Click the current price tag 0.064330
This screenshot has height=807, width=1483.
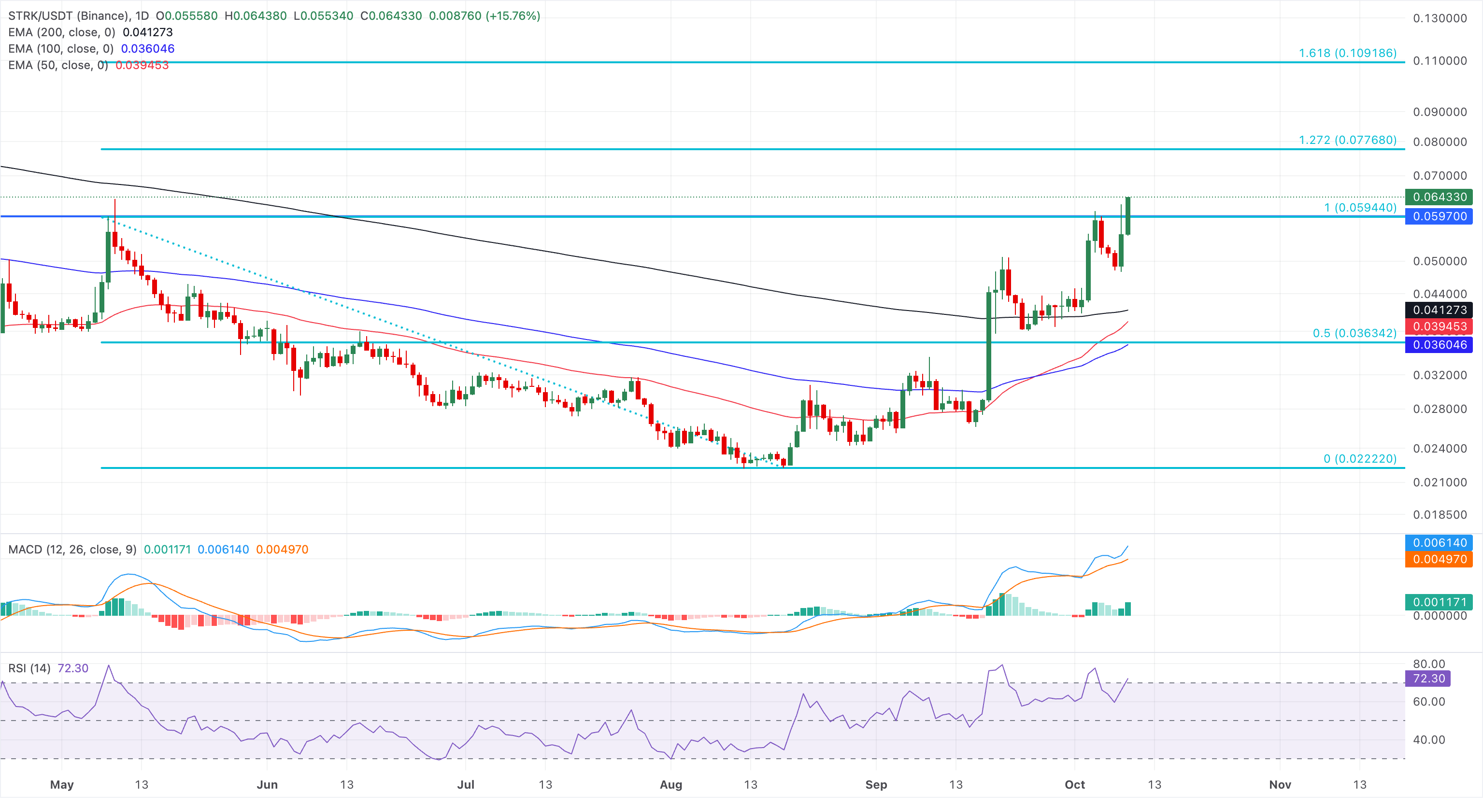pos(1439,197)
